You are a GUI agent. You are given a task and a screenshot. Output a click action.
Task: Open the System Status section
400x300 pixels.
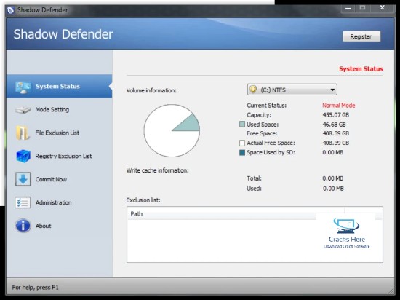[x=59, y=86]
